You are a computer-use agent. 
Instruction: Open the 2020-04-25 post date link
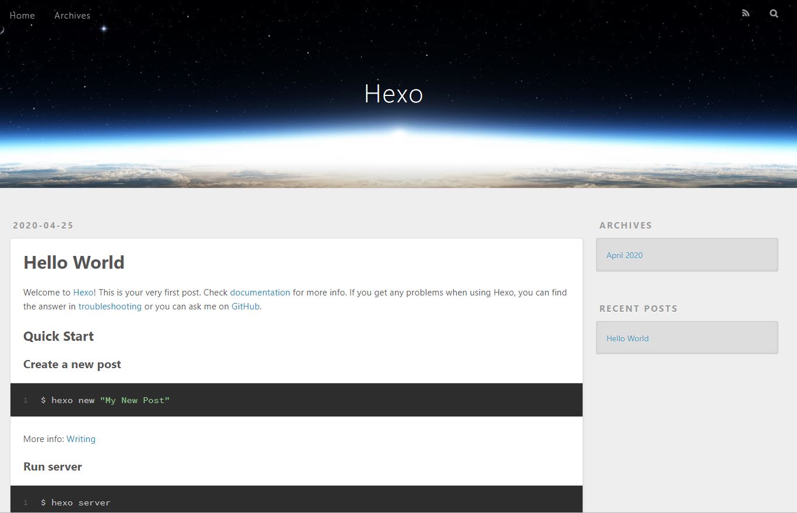tap(43, 226)
